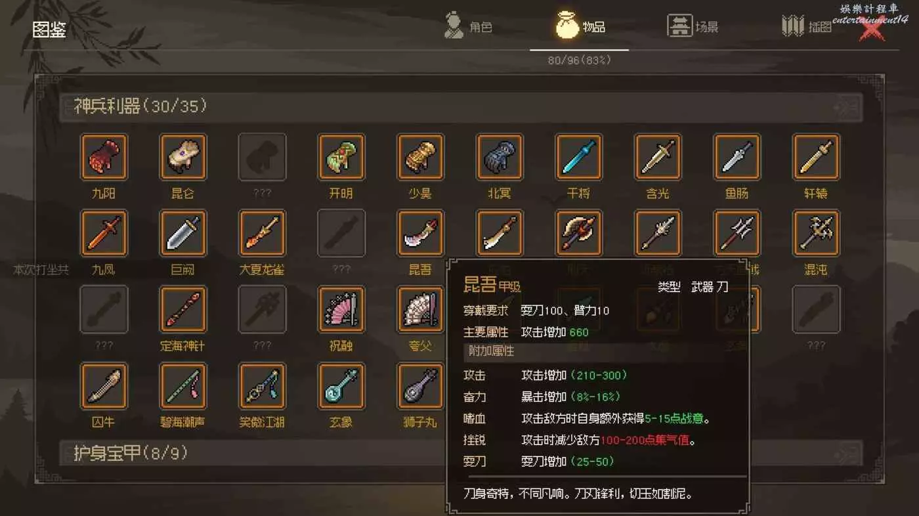Select the 定海神针 staff icon
This screenshot has width=919, height=516.
pos(182,309)
